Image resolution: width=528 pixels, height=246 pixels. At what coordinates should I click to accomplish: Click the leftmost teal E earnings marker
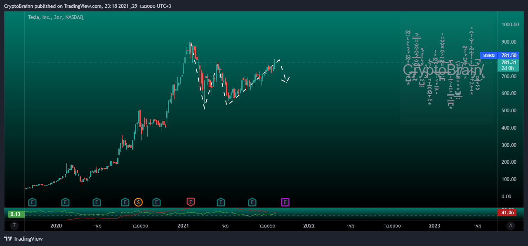click(x=32, y=202)
